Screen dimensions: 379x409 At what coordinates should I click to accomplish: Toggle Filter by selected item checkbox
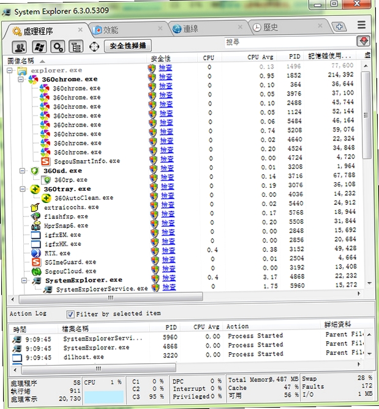(70, 314)
